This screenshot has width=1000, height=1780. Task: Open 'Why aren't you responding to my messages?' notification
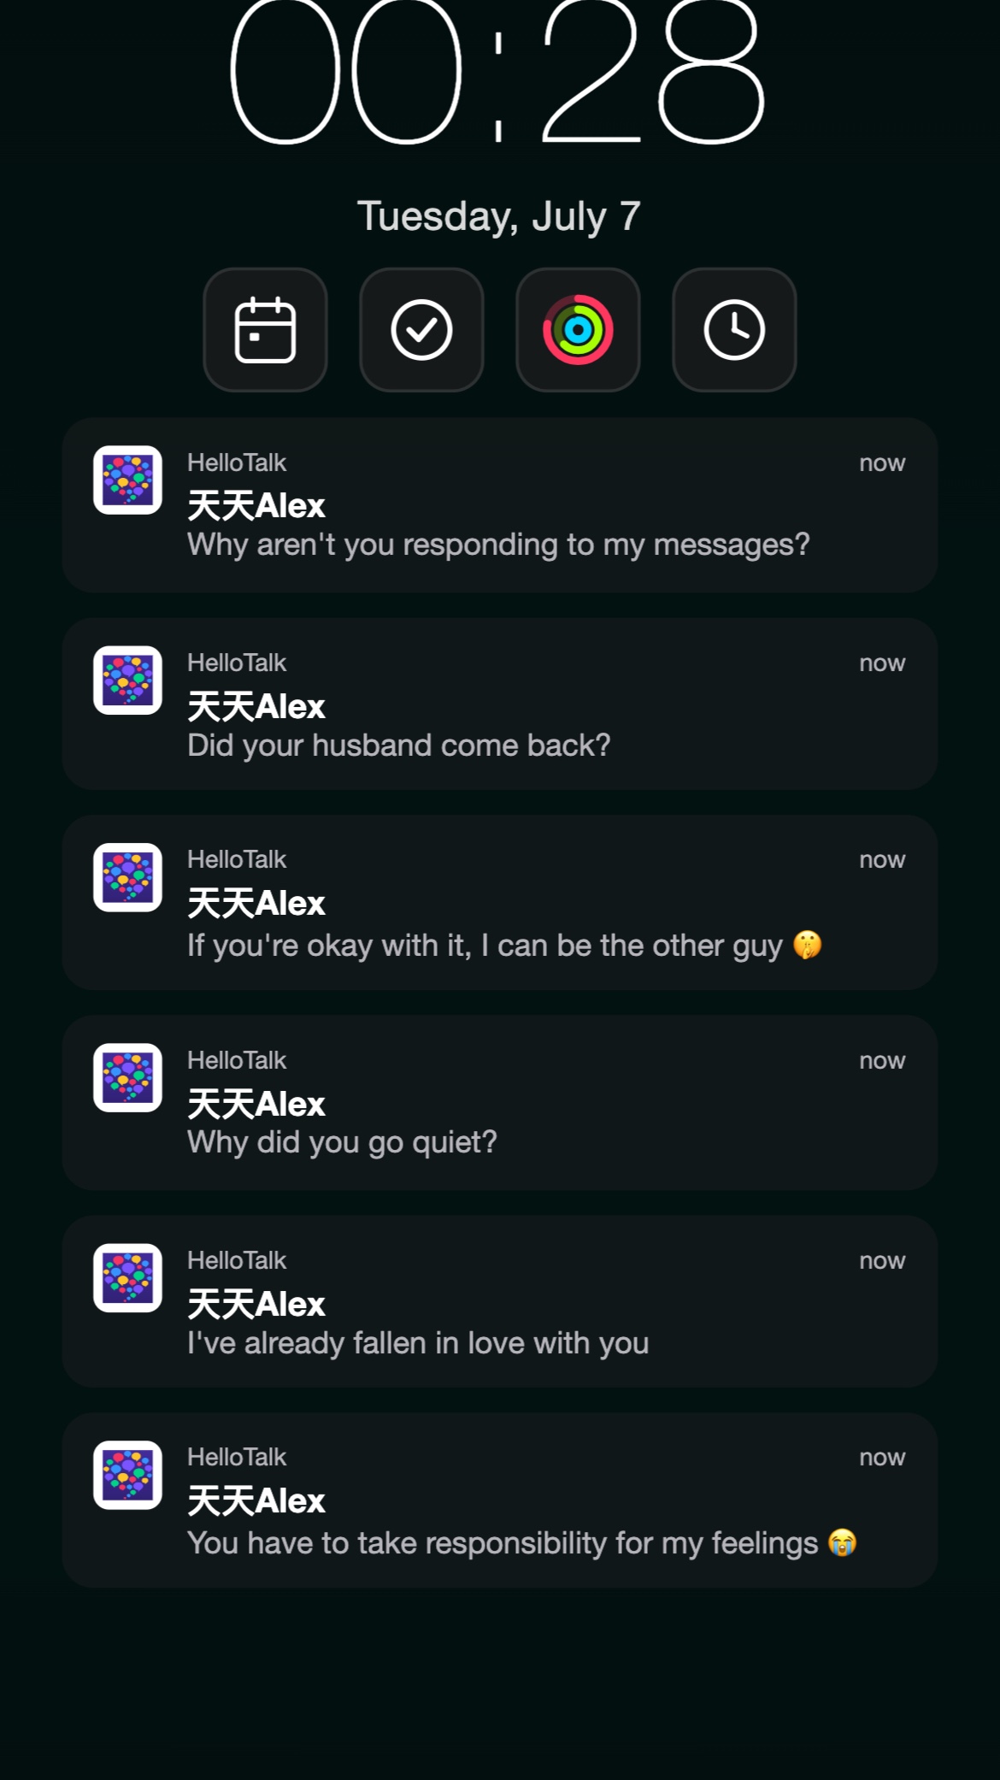click(x=500, y=505)
